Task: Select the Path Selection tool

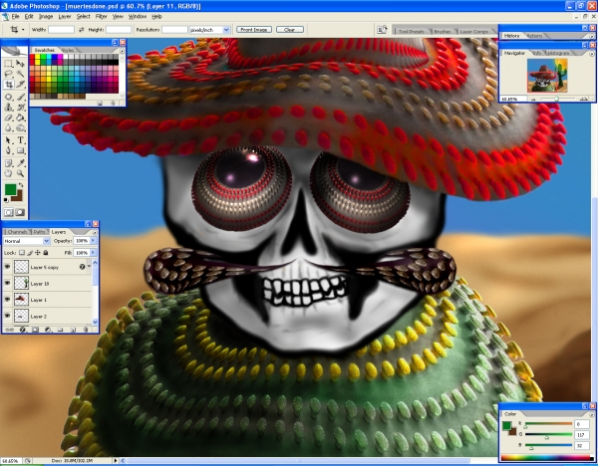Action: [x=8, y=140]
